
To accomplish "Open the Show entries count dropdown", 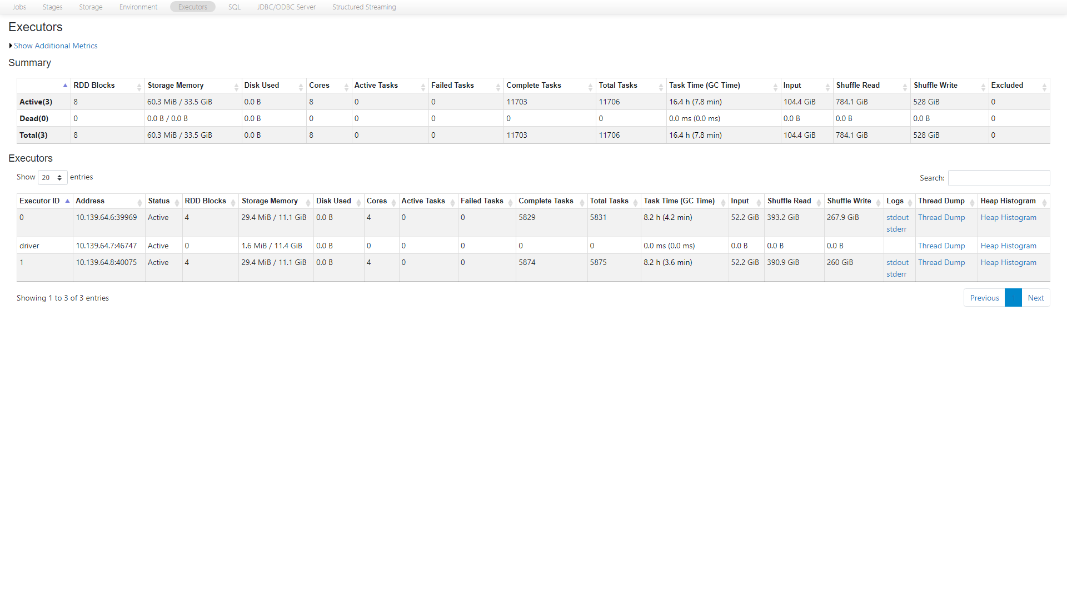I will pyautogui.click(x=52, y=177).
